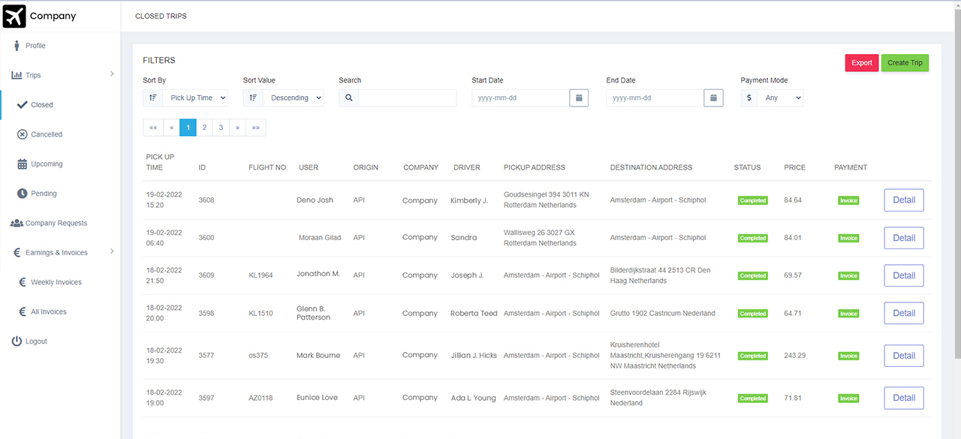Click the Logout power icon
Viewport: 961px width, 439px height.
(x=17, y=341)
